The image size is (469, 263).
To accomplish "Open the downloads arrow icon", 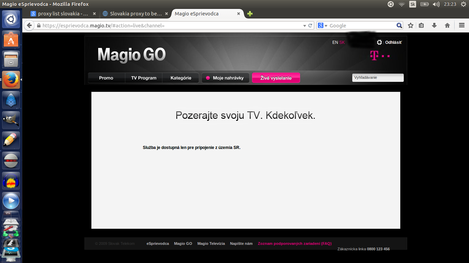I will point(434,25).
